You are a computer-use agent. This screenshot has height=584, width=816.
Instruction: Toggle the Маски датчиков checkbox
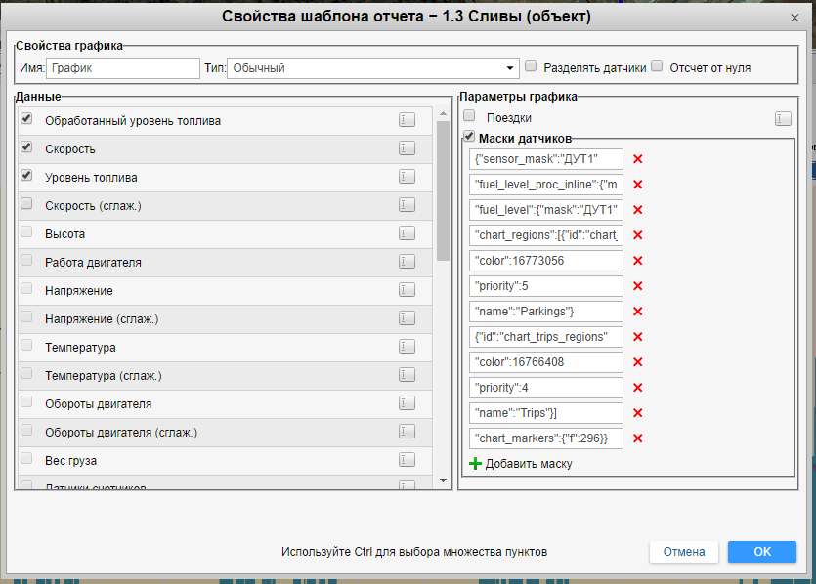pyautogui.click(x=470, y=138)
